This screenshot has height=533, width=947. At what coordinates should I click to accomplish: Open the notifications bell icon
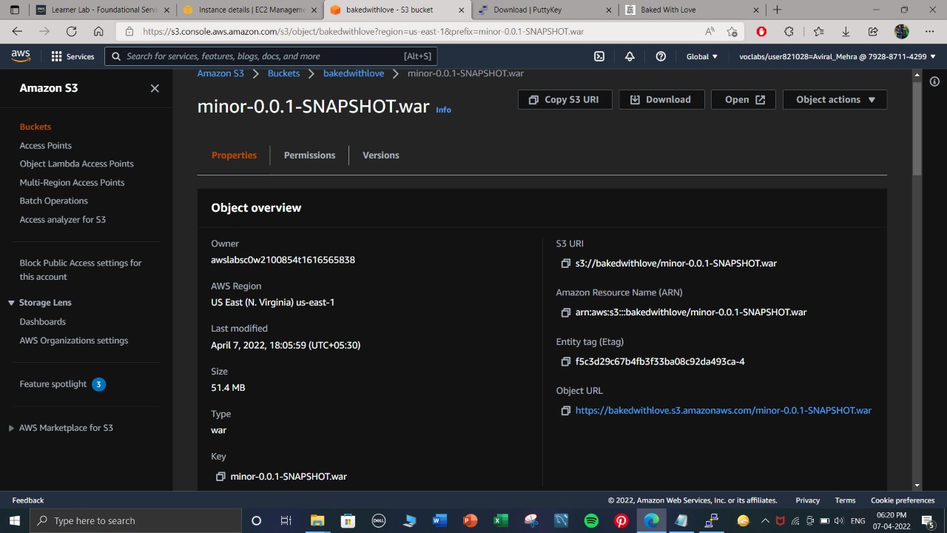[x=630, y=56]
